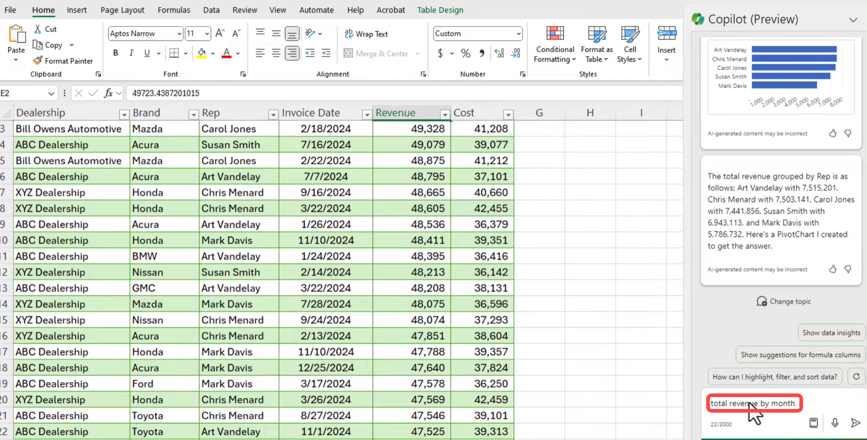Viewport: 867px width, 440px height.
Task: Click the insert function fx icon
Action: coord(108,93)
